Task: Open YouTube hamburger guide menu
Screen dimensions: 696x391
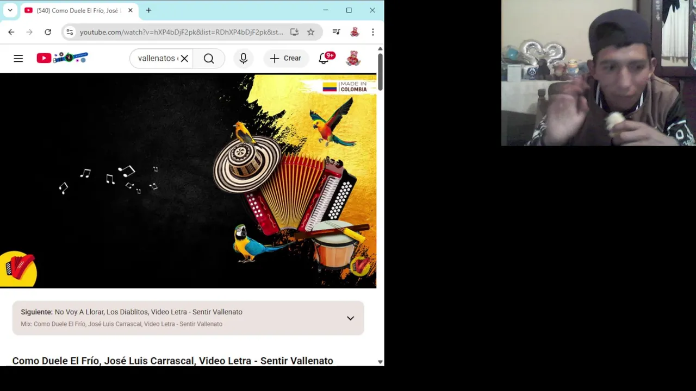Action: pos(18,58)
